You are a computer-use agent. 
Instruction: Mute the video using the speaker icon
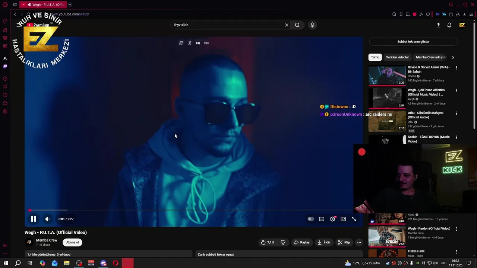[x=47, y=219]
